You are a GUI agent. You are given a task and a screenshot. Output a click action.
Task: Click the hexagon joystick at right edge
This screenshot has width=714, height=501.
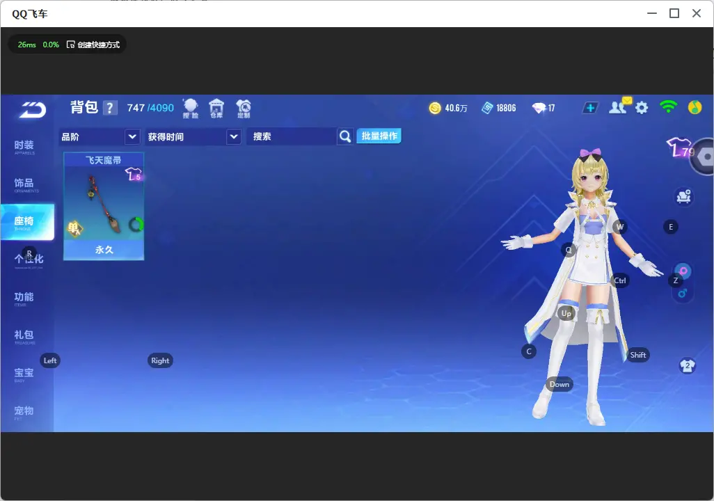coord(704,157)
